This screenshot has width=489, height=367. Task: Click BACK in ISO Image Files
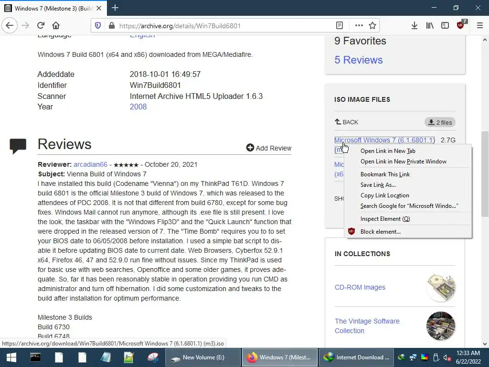click(x=347, y=122)
